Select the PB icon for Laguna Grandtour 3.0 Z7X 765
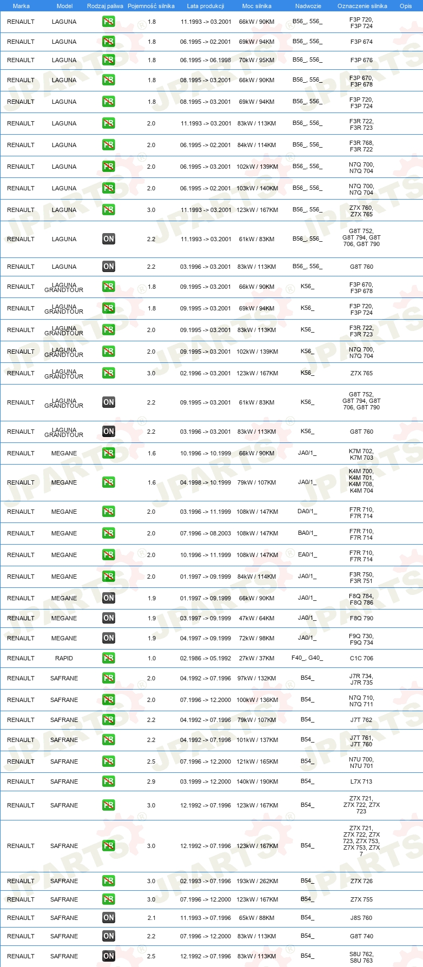Viewport: 423px width, 967px height. click(x=109, y=373)
